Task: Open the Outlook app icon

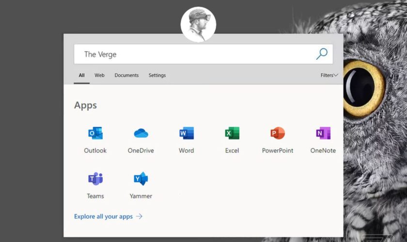Action: (x=95, y=134)
